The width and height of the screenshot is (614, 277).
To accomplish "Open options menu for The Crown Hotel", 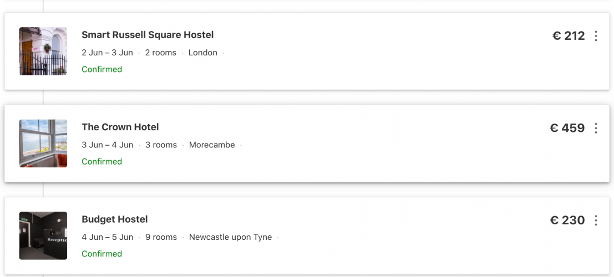I will tap(596, 129).
